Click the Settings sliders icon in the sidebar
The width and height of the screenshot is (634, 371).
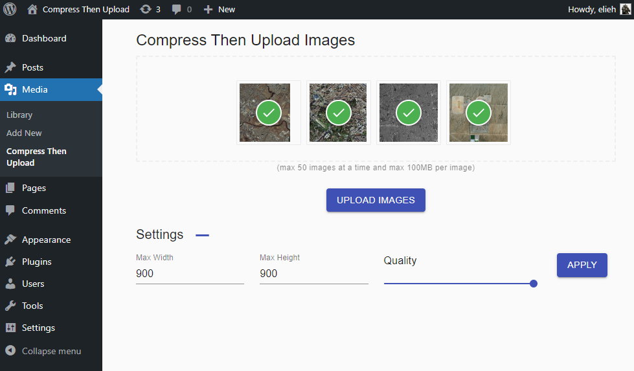click(10, 328)
